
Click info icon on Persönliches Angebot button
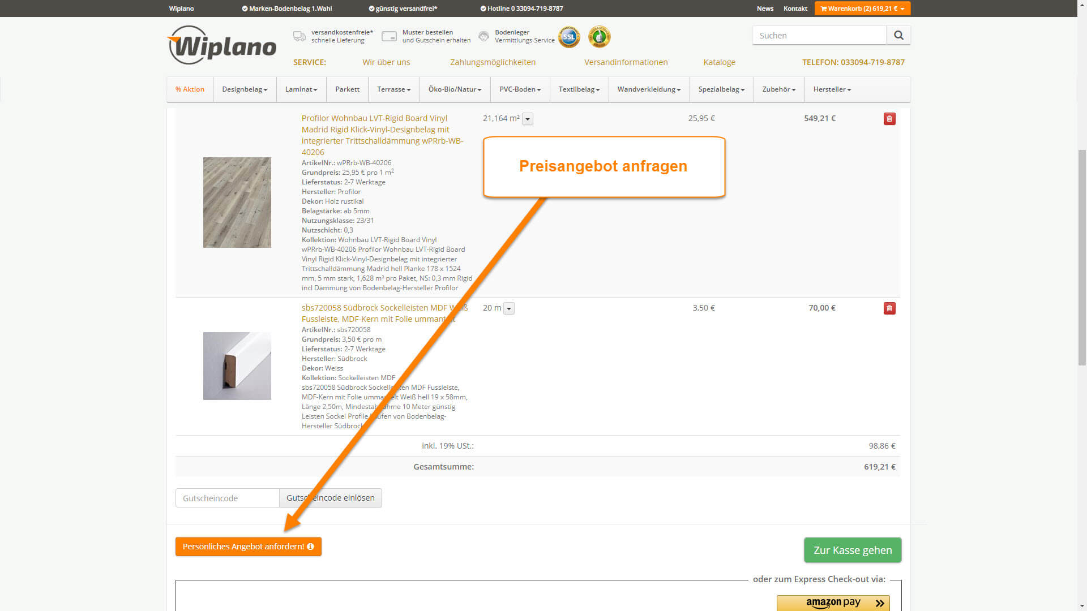(310, 547)
